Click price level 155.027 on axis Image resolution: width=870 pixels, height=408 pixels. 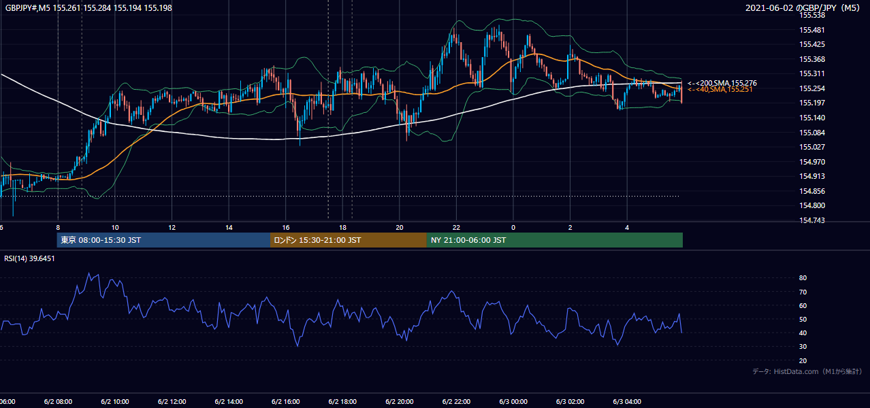pyautogui.click(x=811, y=147)
